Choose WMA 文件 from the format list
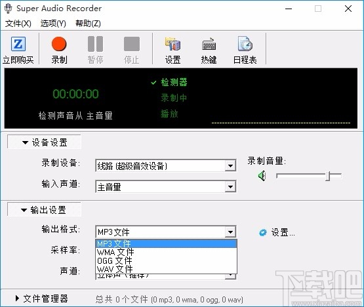The image size is (364, 307). click(x=166, y=252)
